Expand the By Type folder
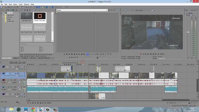Image resolution: width=199 pixels, height=112 pixels. point(3,17)
